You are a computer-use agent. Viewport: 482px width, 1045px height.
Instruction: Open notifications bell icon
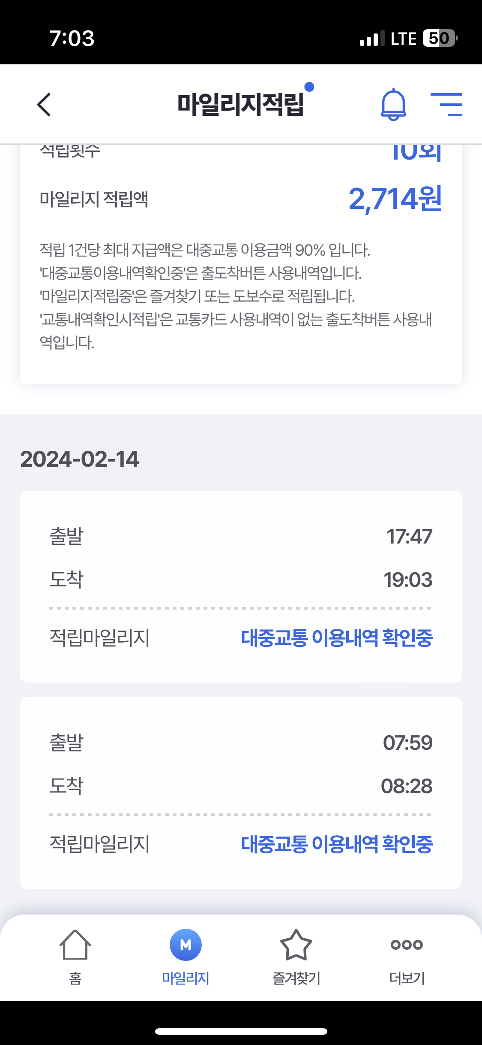tap(393, 105)
